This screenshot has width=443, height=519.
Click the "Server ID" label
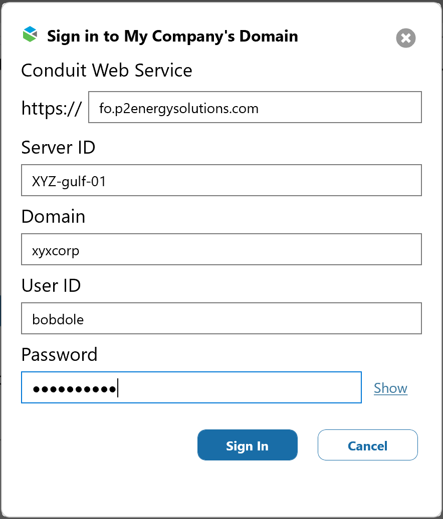click(x=58, y=148)
